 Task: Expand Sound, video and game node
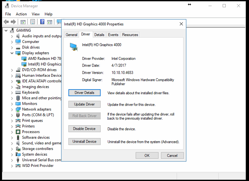pos(12,143)
